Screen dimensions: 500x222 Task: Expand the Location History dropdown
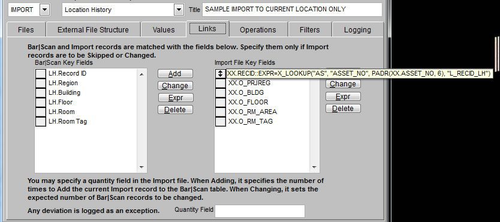click(179, 10)
